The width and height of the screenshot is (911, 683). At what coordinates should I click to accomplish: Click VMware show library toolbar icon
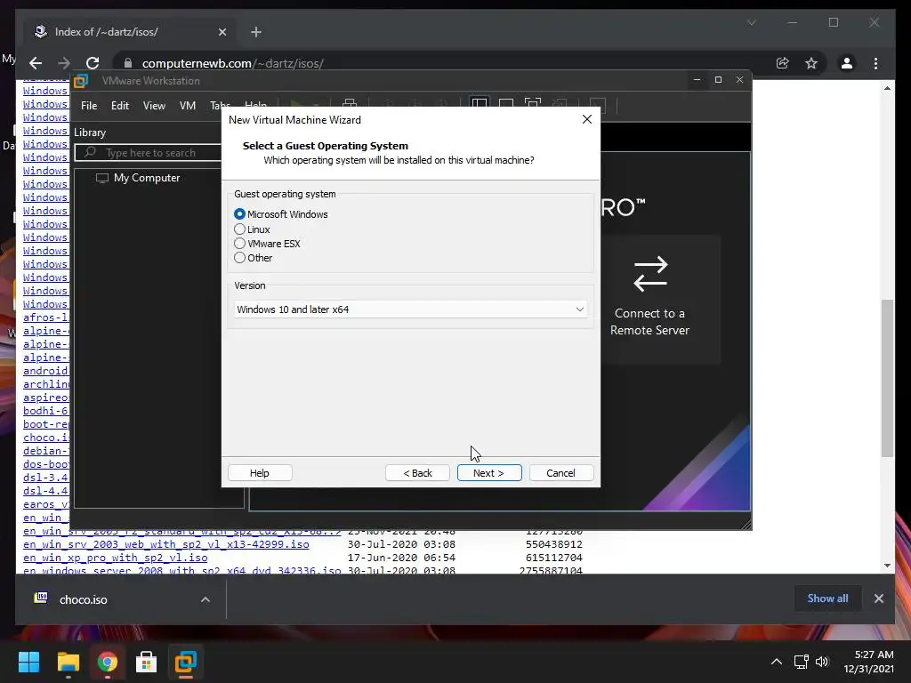pyautogui.click(x=480, y=105)
